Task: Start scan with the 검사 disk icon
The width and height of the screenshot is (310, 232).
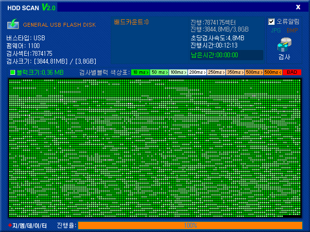Action: [284, 45]
